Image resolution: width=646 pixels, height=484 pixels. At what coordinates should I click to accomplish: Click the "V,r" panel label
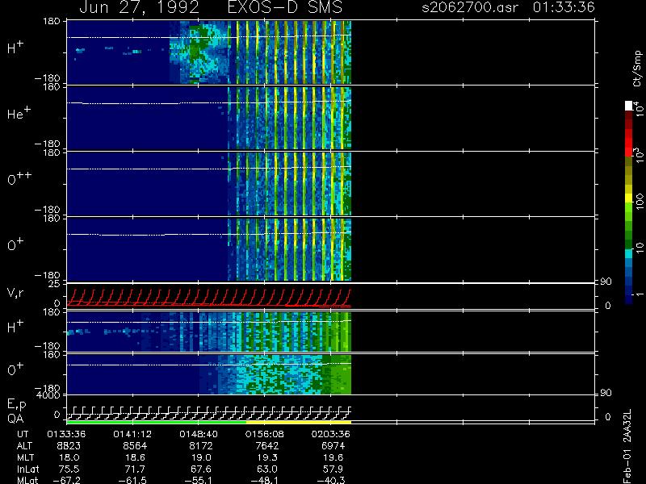[x=15, y=293]
